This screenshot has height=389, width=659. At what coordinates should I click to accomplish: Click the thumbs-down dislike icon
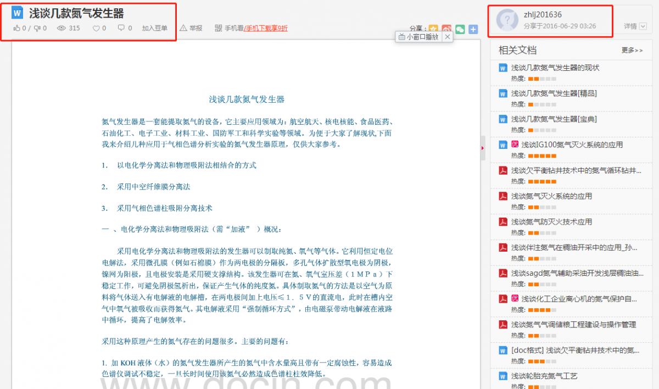click(x=37, y=28)
